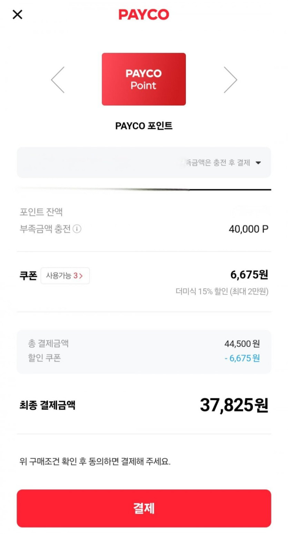Click the 구매조건 확인 agreement text
Viewport: 288px width, 534px height.
(x=95, y=461)
